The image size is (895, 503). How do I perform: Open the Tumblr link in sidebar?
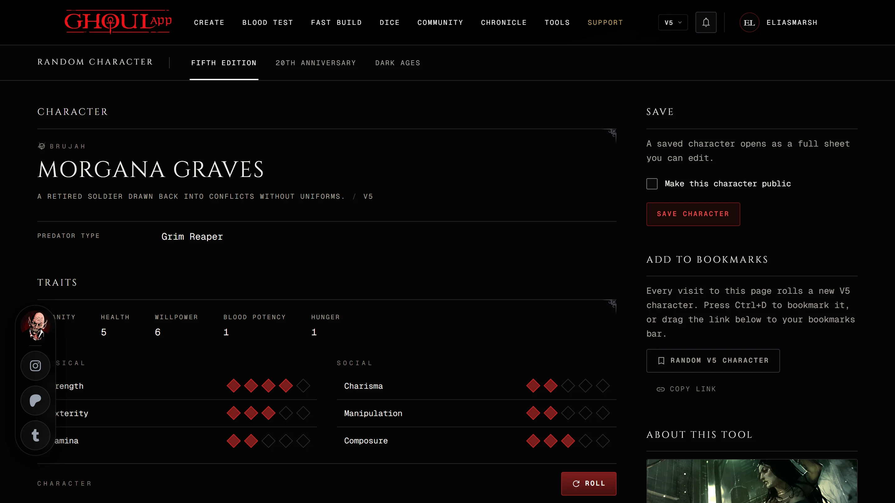point(35,435)
